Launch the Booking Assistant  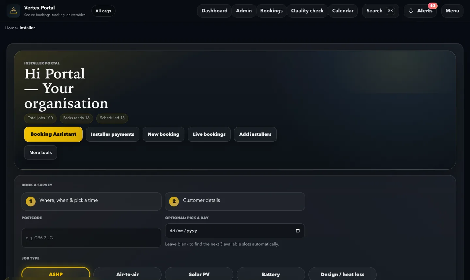[53, 134]
